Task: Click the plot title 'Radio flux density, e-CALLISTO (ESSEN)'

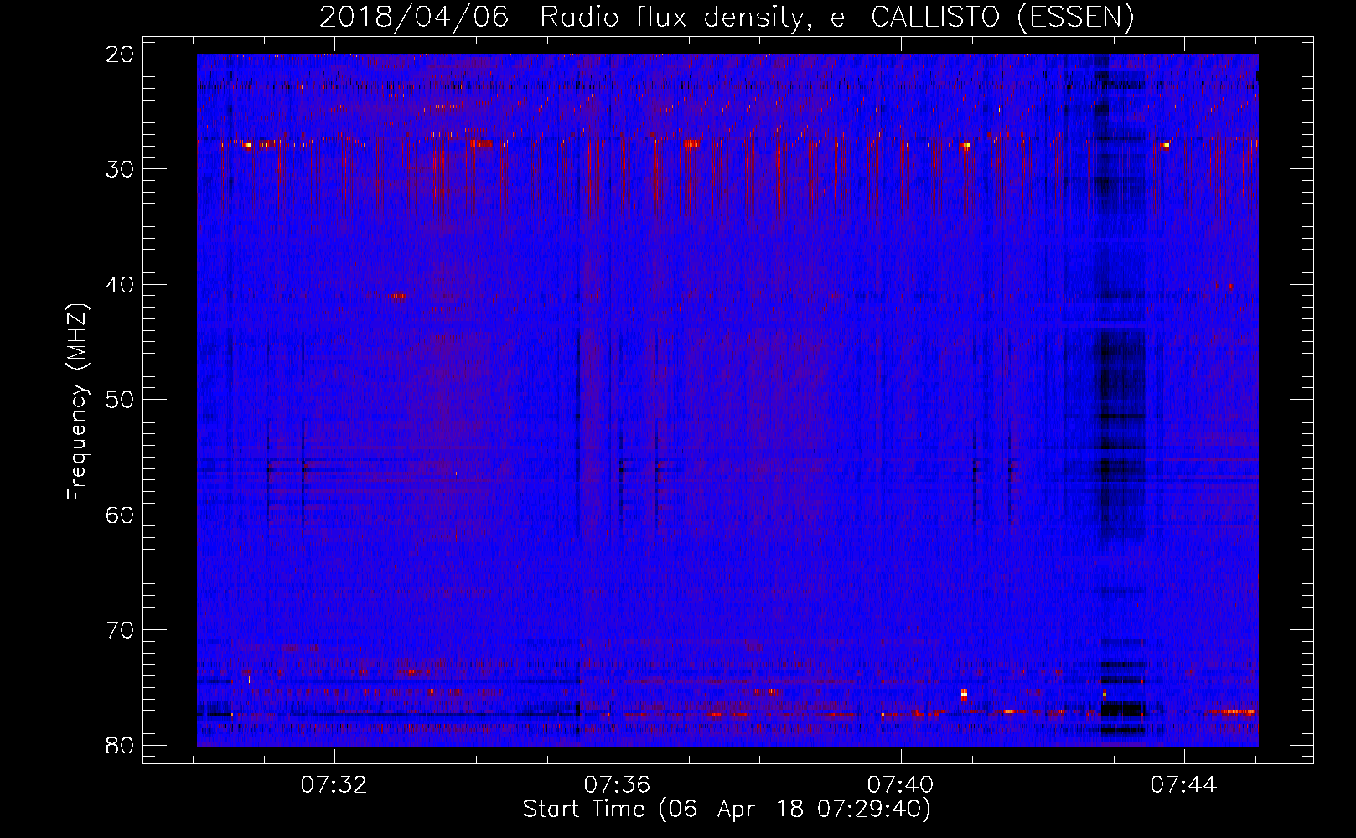Action: click(x=836, y=18)
